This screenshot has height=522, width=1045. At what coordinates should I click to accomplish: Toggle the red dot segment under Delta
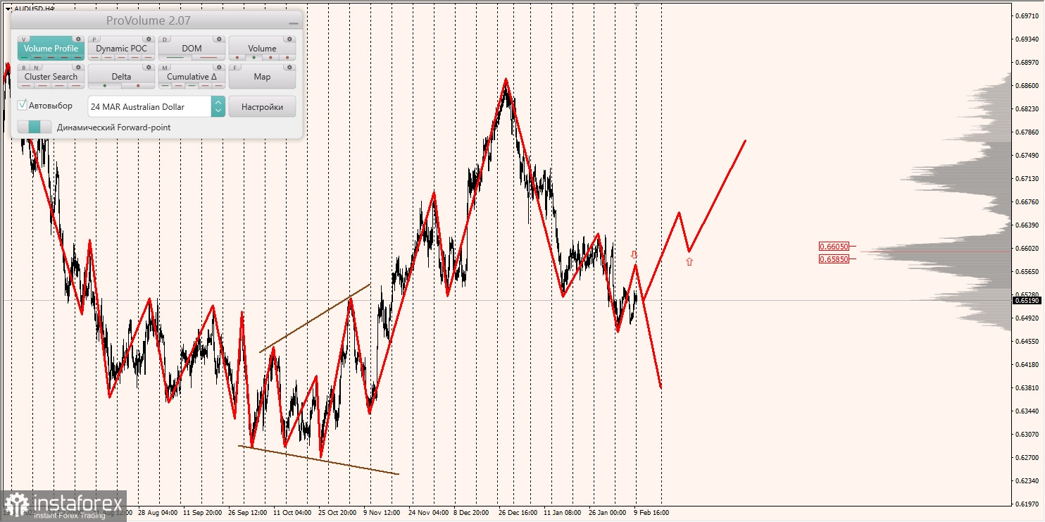[138, 85]
